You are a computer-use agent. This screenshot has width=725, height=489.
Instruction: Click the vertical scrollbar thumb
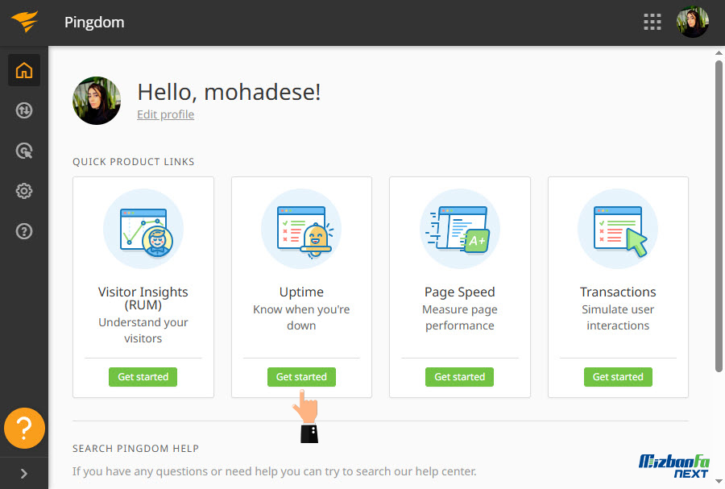719,216
